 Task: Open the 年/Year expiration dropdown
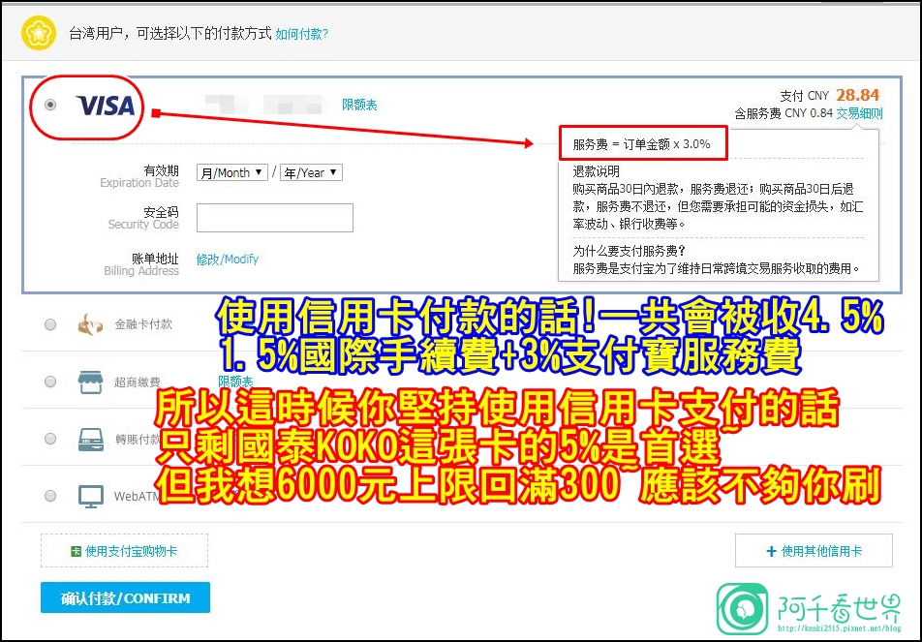[x=311, y=172]
